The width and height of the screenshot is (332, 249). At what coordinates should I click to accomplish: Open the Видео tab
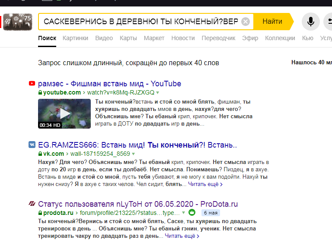tap(104, 38)
